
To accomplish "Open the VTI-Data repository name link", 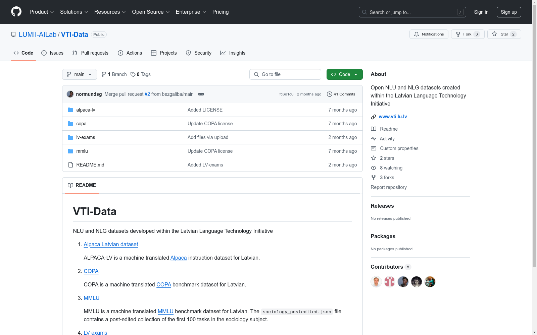I will [75, 35].
